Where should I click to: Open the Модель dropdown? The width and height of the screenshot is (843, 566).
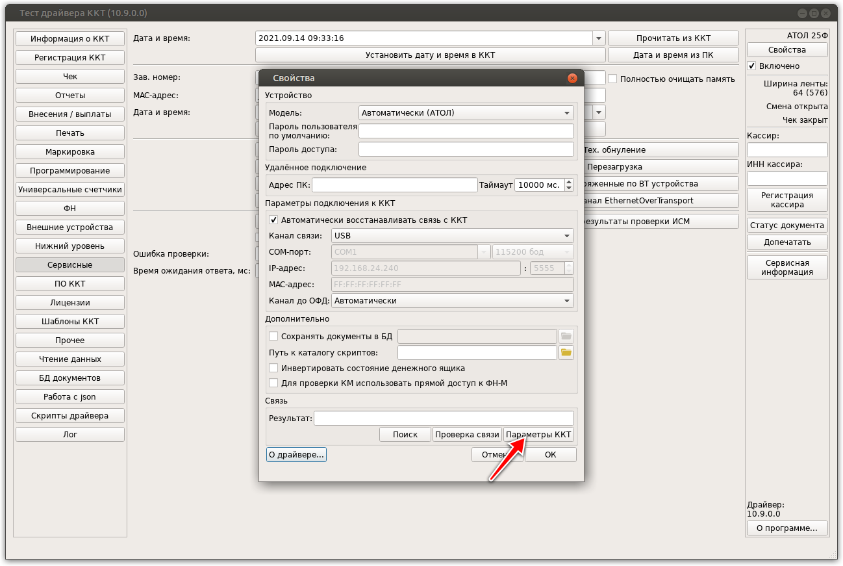[466, 113]
